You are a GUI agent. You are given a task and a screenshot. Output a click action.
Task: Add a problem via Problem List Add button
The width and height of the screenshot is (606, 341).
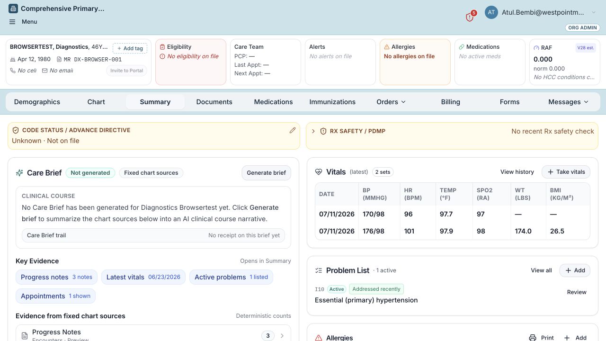point(575,270)
